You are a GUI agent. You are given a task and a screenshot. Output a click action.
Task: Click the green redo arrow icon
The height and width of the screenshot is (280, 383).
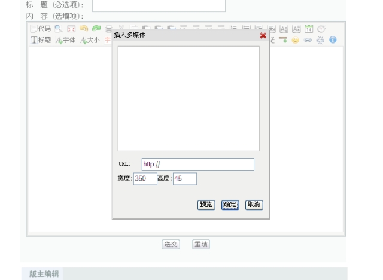[96, 28]
